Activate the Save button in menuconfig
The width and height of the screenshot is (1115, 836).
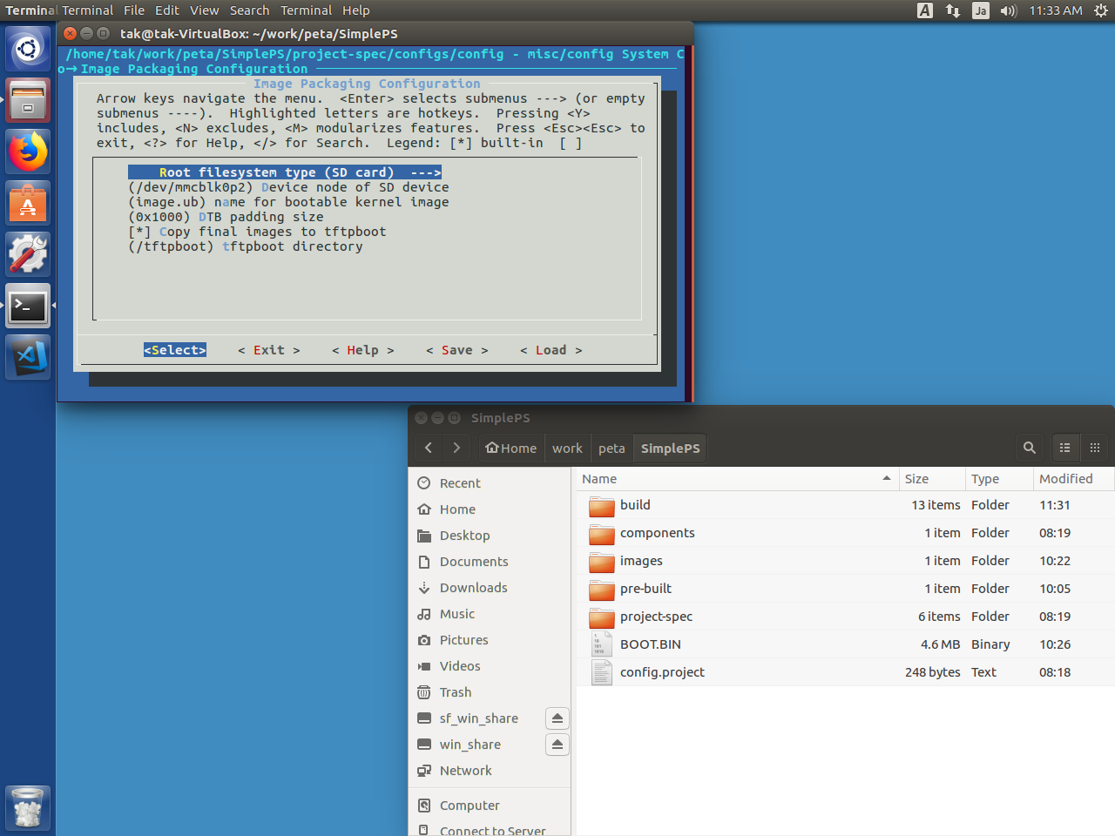point(456,350)
